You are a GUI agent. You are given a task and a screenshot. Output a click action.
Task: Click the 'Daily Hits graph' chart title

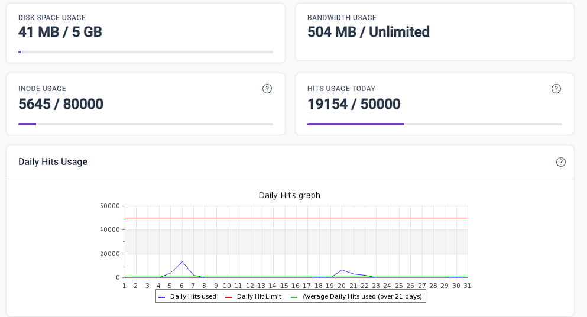point(289,195)
